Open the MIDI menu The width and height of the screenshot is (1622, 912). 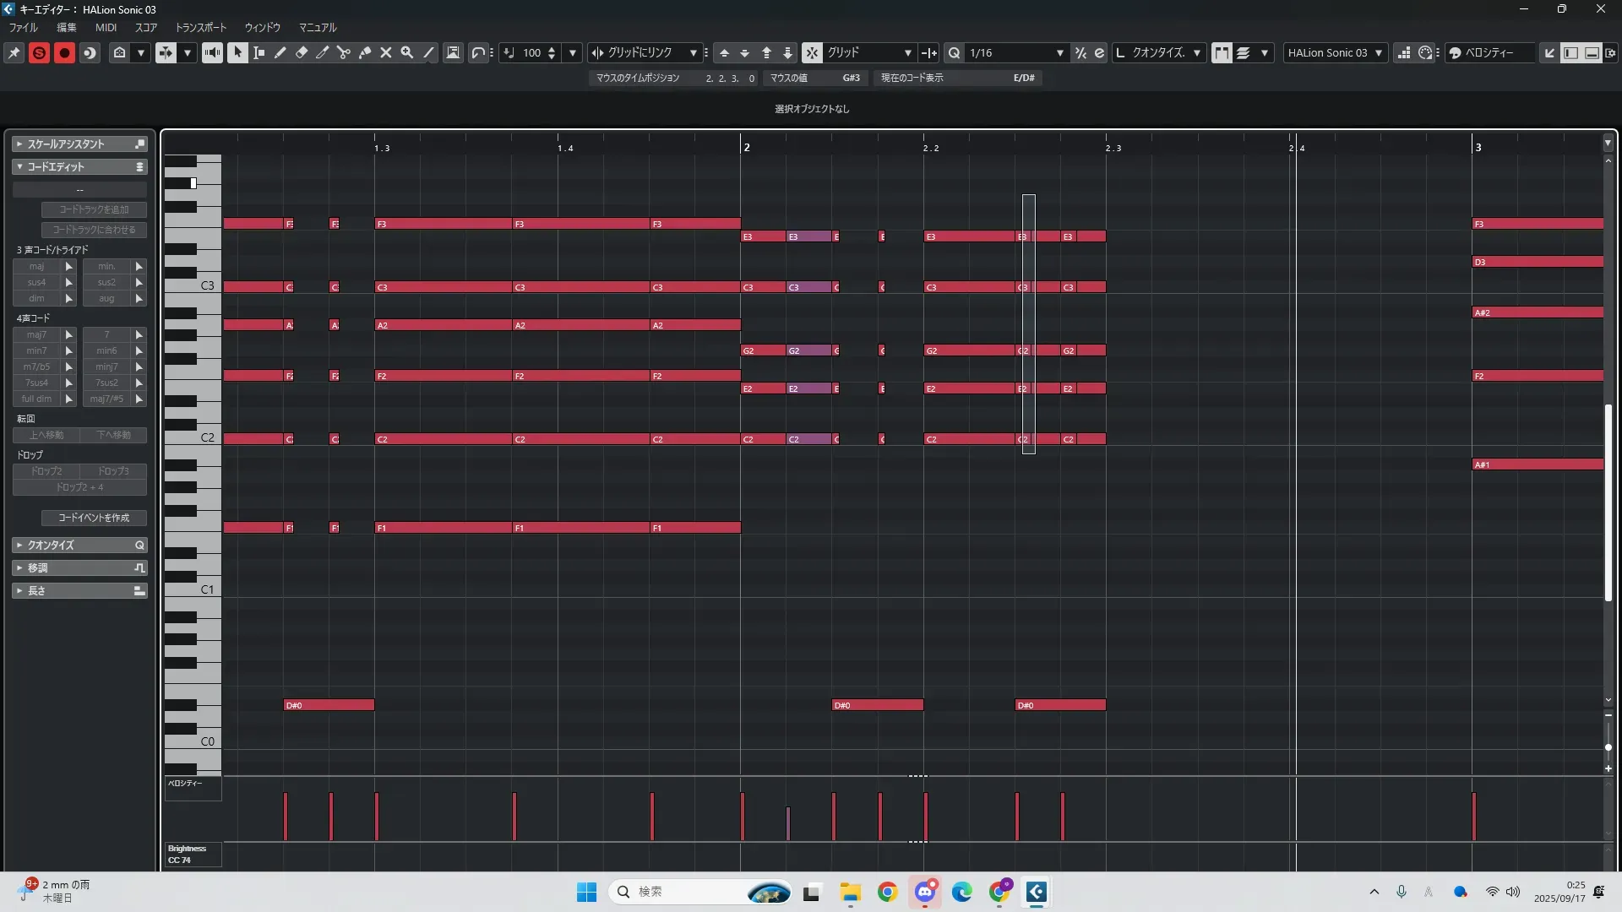pyautogui.click(x=106, y=27)
